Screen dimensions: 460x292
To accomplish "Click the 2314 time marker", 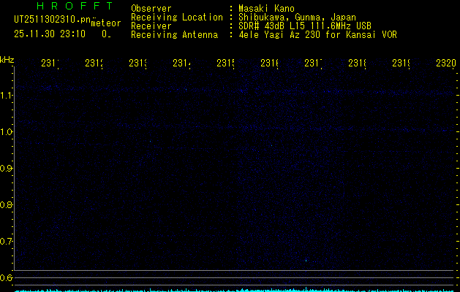I will coord(181,64).
